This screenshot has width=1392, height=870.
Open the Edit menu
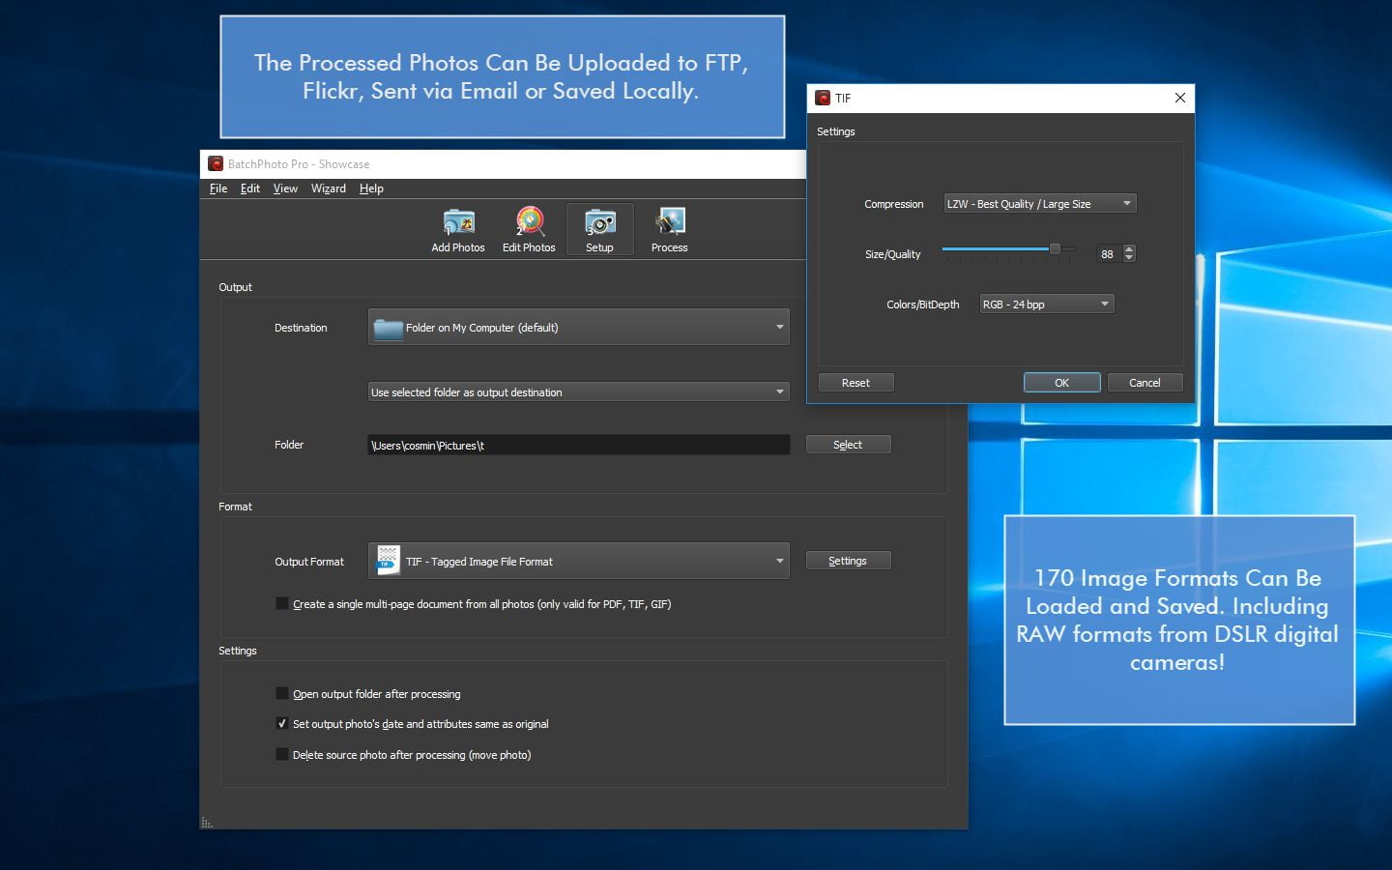point(250,188)
